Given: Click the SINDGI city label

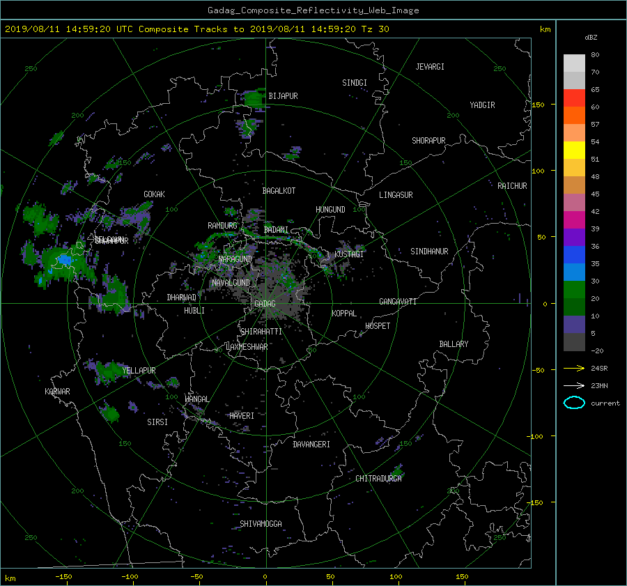Looking at the screenshot, I should 355,83.
